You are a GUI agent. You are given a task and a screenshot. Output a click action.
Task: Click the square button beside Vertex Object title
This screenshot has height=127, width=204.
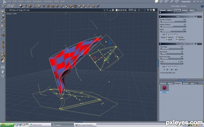[202, 6]
